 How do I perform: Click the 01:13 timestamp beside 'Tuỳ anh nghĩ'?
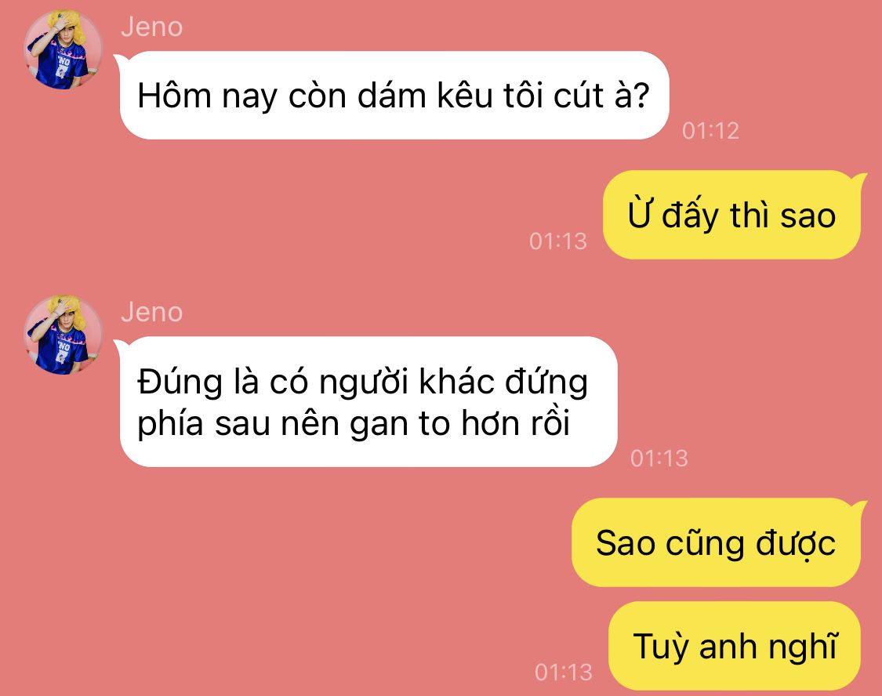pyautogui.click(x=564, y=672)
